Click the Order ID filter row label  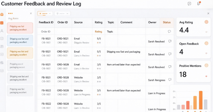(46, 32)
